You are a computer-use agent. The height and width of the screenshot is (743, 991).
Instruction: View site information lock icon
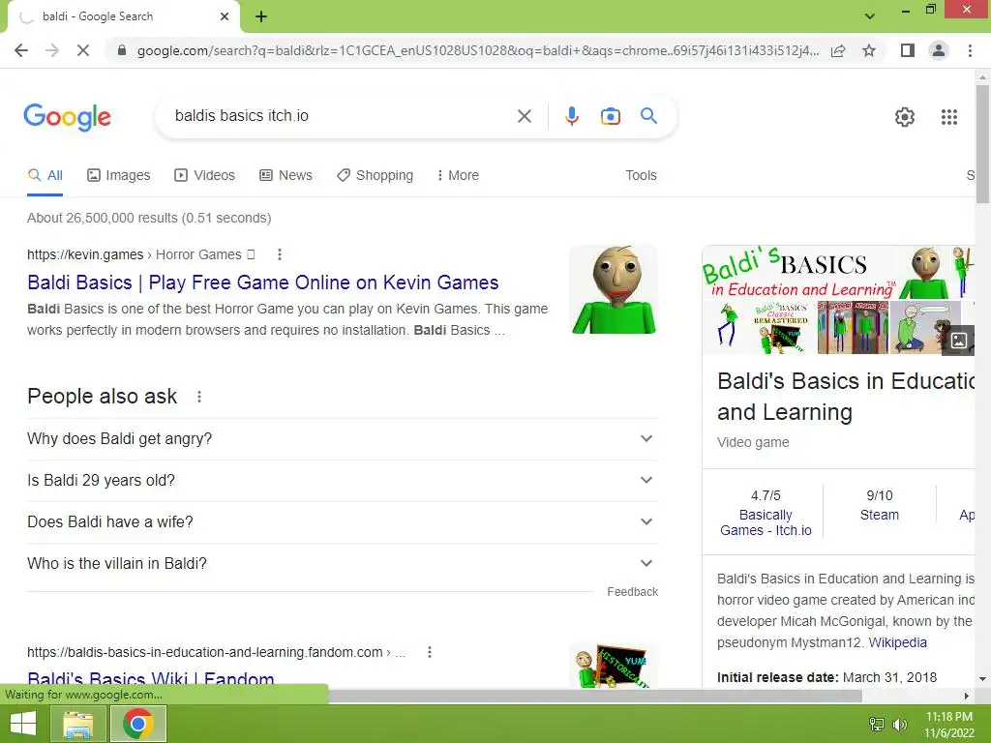click(x=122, y=50)
